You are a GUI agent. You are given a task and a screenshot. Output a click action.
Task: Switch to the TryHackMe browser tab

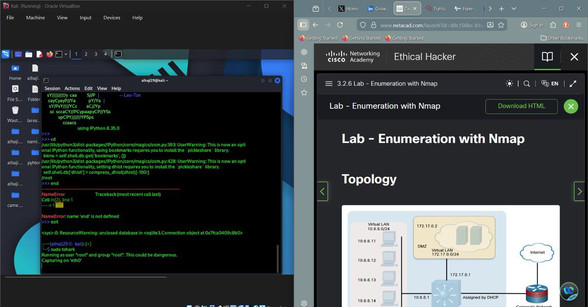point(437,8)
